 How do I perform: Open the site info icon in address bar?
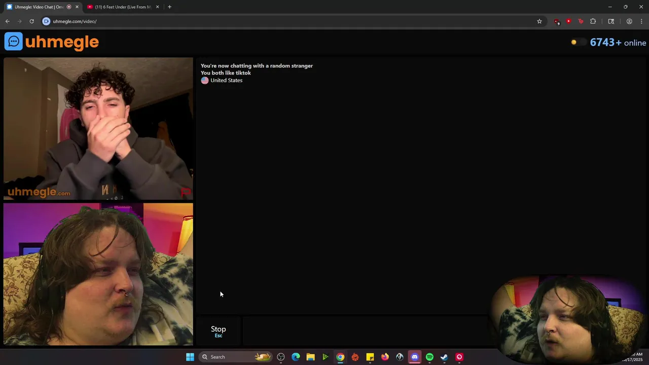(x=46, y=21)
